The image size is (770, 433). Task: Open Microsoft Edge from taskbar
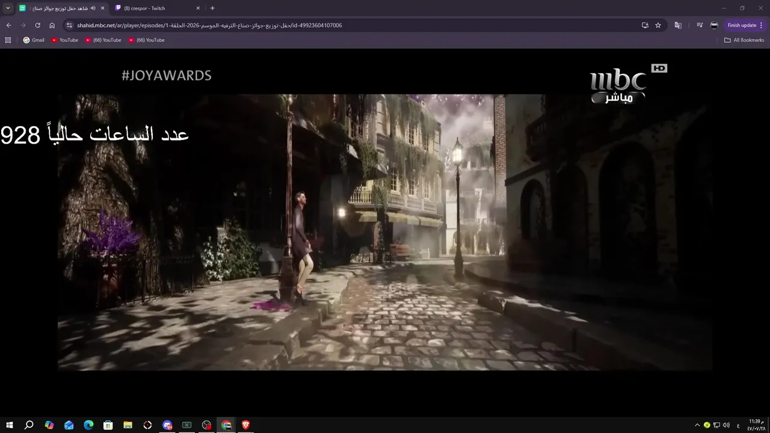(88, 425)
